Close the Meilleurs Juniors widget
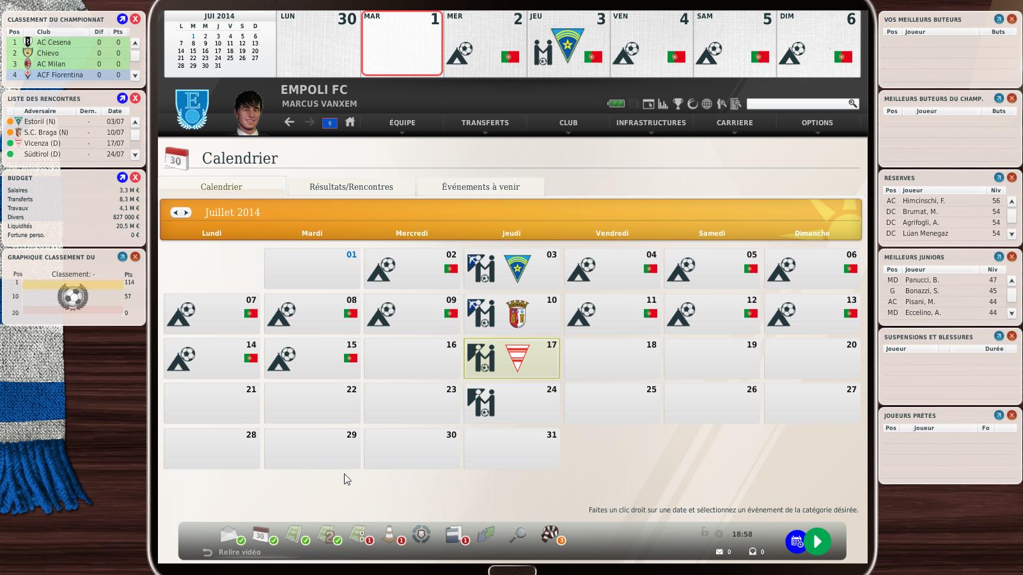Screen dimensions: 1023x575 pos(1011,257)
